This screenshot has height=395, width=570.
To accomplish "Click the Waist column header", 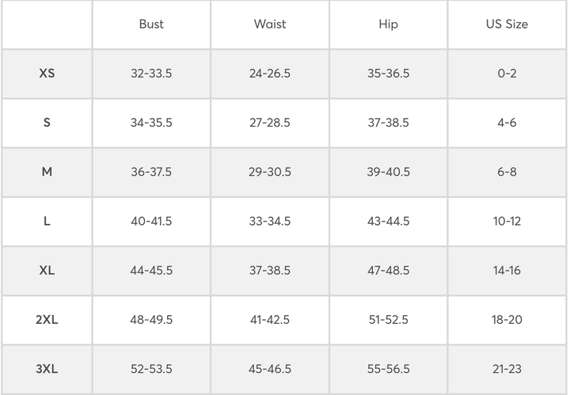I will coord(270,24).
